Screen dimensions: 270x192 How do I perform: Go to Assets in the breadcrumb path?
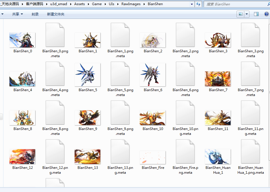pos(79,4)
